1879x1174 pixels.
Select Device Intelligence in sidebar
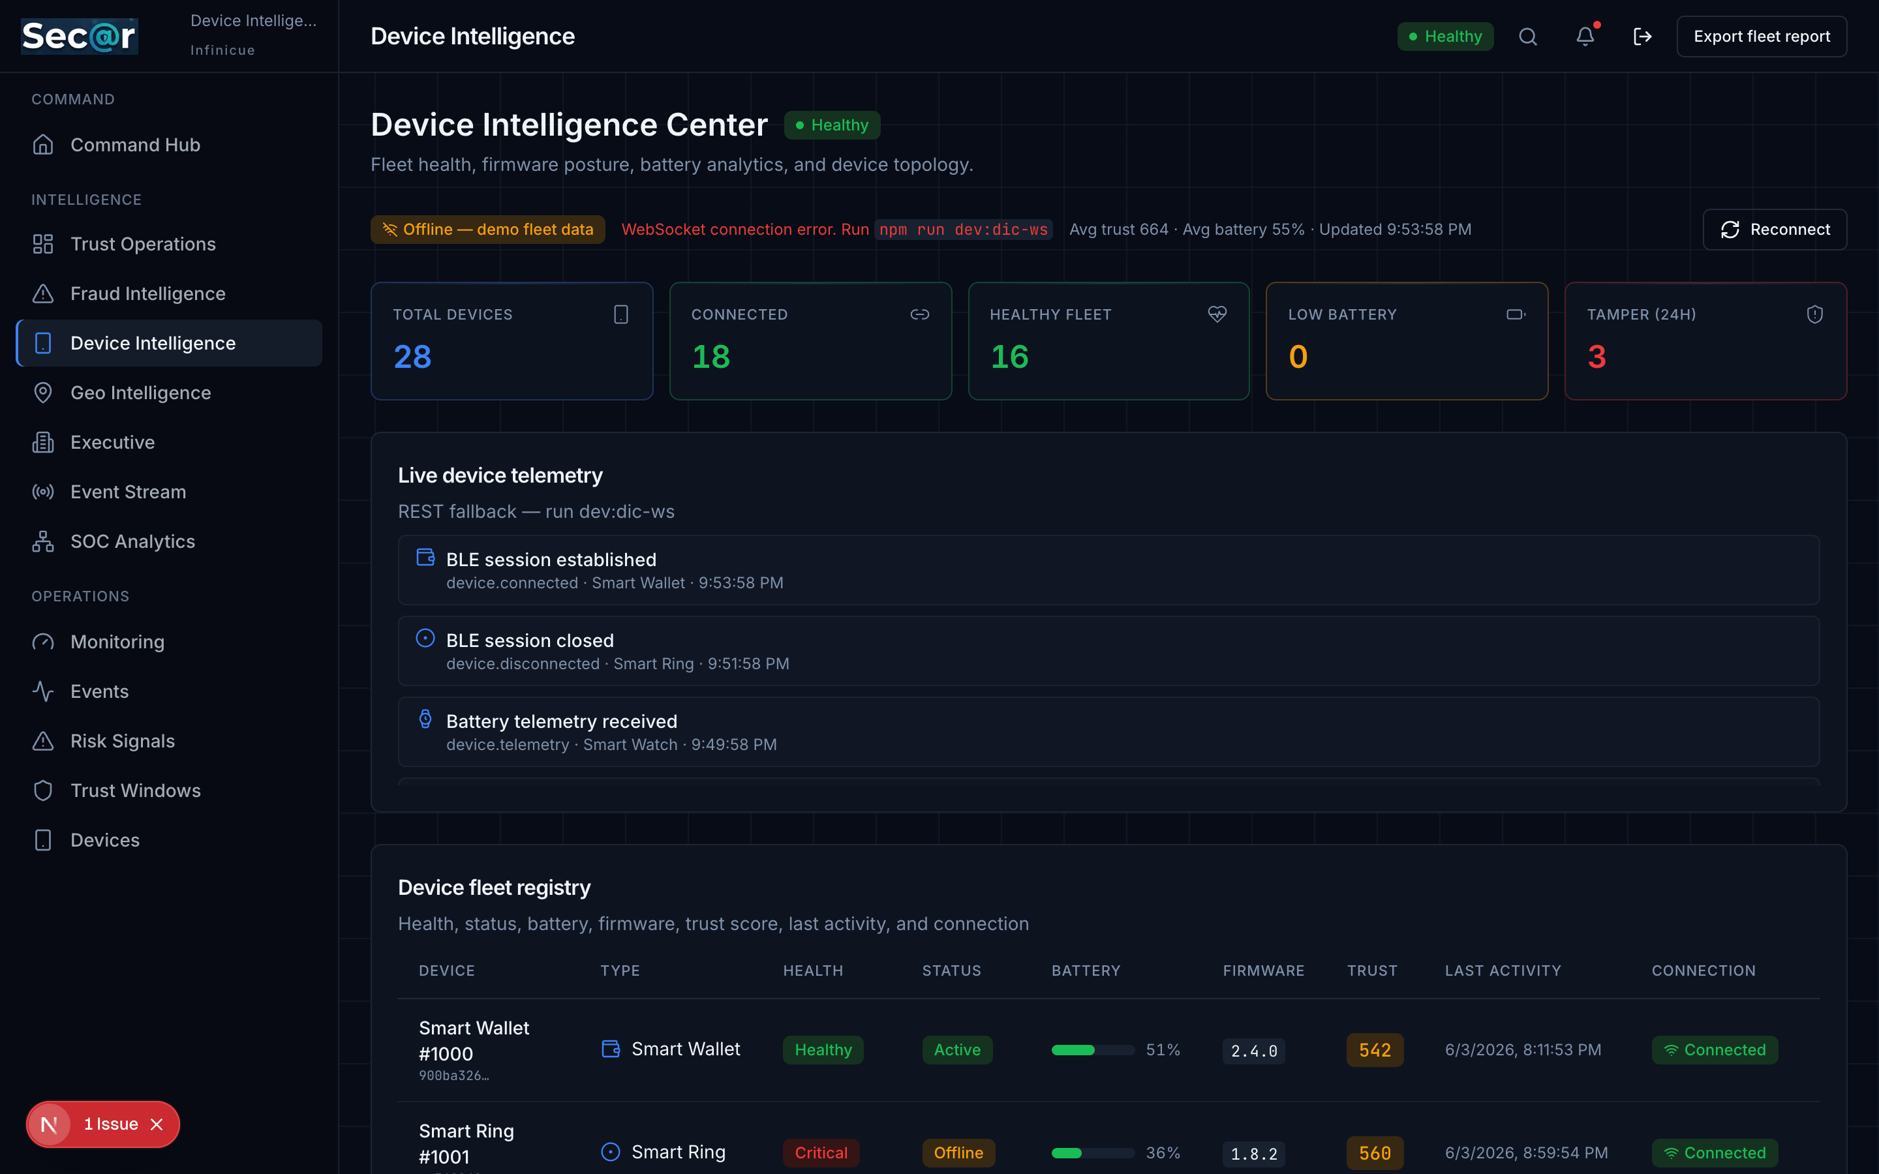click(168, 343)
